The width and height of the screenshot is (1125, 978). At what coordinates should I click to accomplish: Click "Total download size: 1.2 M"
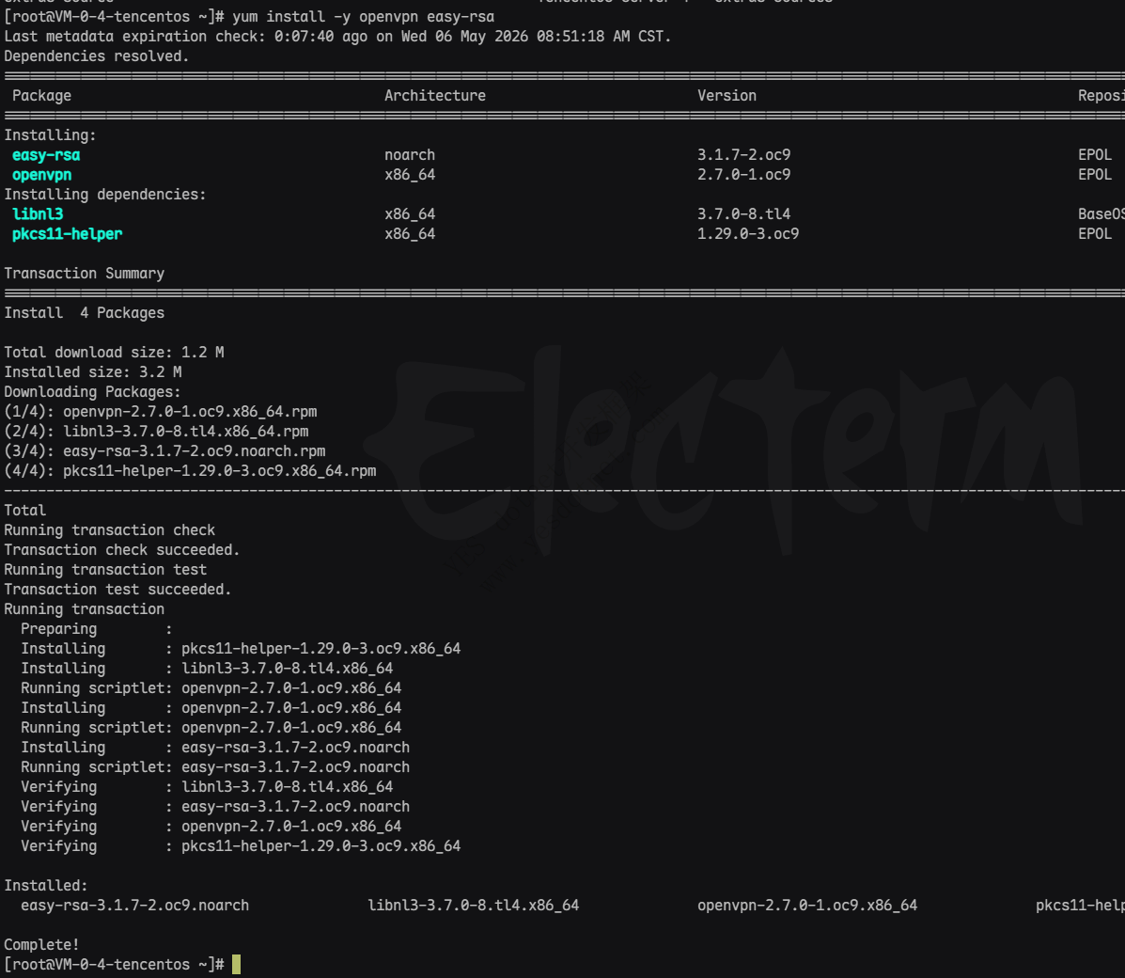coord(114,353)
